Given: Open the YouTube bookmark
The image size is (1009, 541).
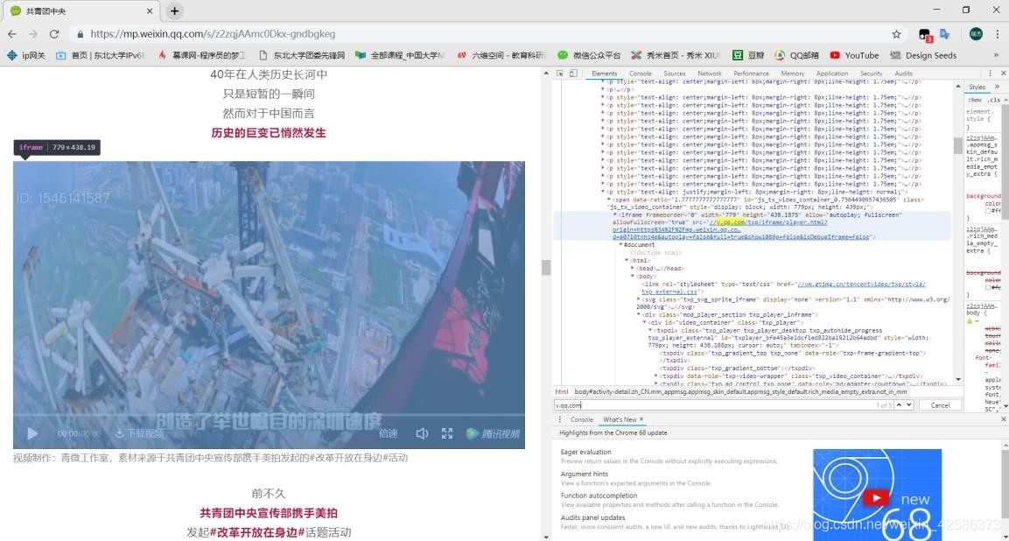Looking at the screenshot, I should [854, 55].
